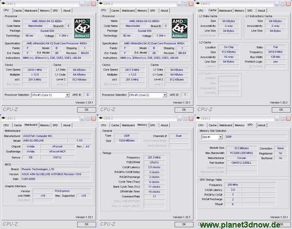This screenshot has height=229, width=292.
Task: Click the PCI-Express graphic interface version
Action: [62, 191]
